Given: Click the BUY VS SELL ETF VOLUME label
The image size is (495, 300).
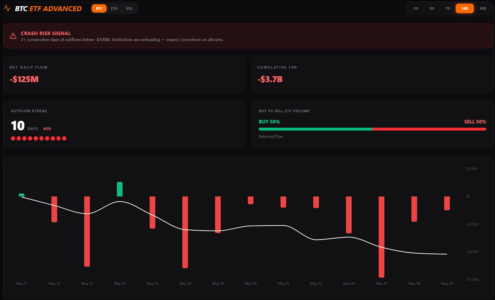Looking at the screenshot, I should pyautogui.click(x=284, y=111).
